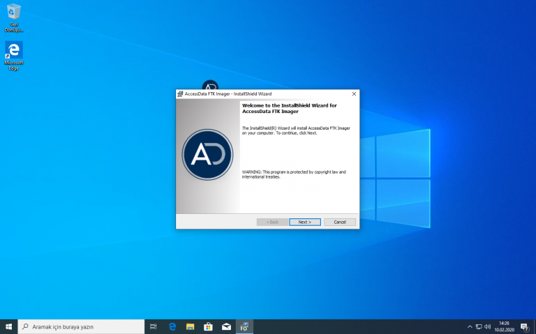This screenshot has width=536, height=334.
Task: Open the Mail app from the taskbar
Action: point(226,327)
